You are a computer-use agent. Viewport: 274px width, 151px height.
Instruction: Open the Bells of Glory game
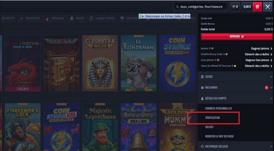coord(139,127)
